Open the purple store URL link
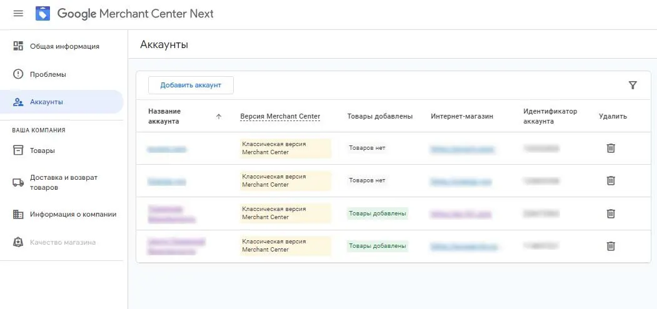This screenshot has width=657, height=309. coord(461,214)
